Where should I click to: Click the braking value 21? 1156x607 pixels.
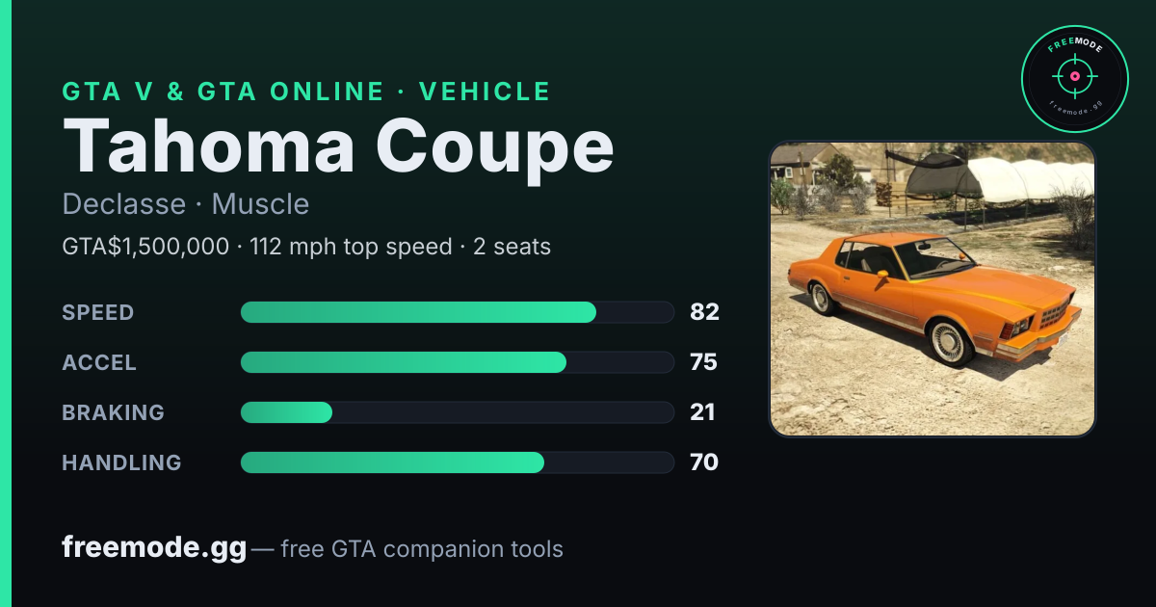[x=702, y=412]
